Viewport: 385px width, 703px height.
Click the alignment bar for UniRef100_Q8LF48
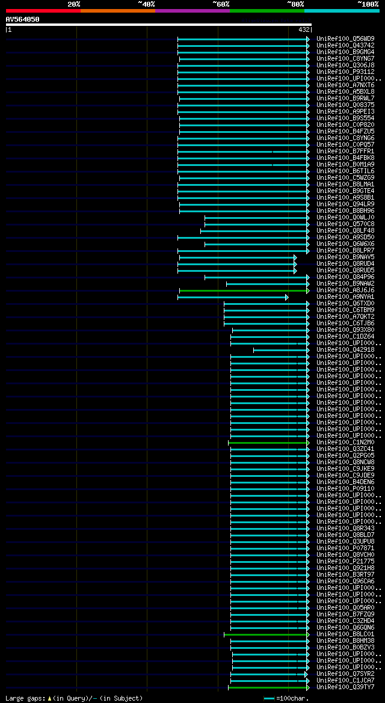tap(255, 231)
